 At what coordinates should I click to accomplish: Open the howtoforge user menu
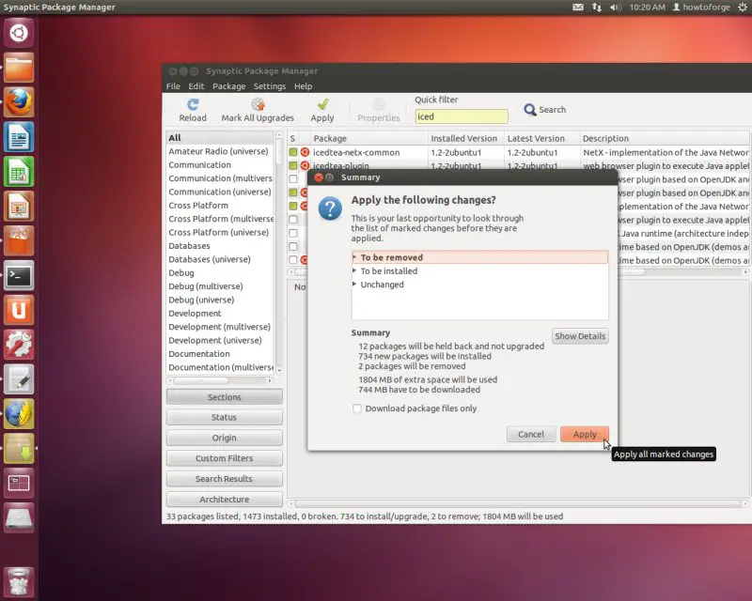pos(701,8)
